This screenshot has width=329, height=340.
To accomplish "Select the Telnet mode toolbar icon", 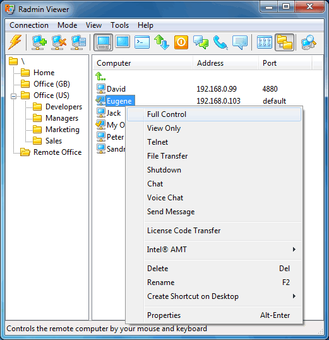I will coord(142,42).
